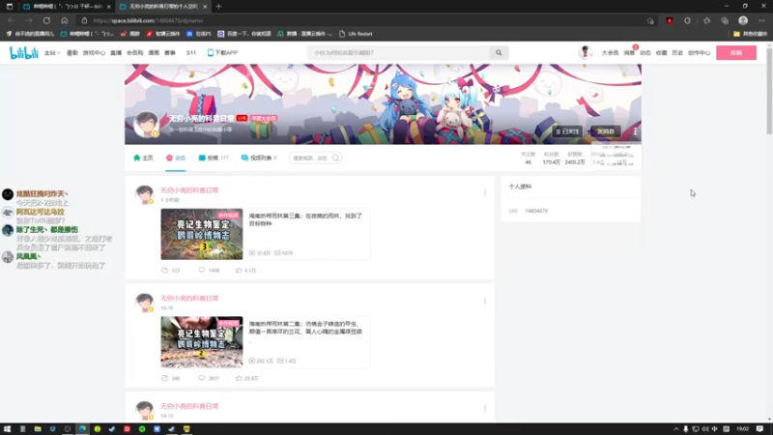773x435 pixels.
Task: Click the profile video search field
Action: click(316, 158)
